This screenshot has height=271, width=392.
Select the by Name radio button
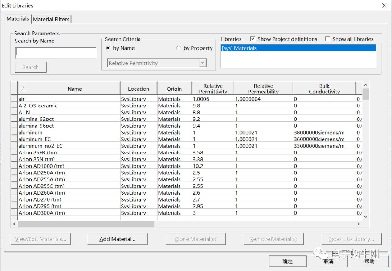coord(108,48)
